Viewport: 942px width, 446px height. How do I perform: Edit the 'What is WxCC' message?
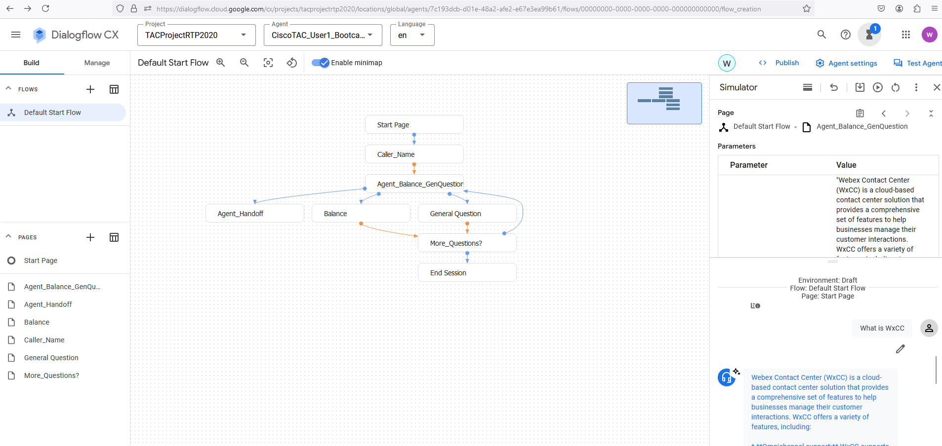(901, 349)
